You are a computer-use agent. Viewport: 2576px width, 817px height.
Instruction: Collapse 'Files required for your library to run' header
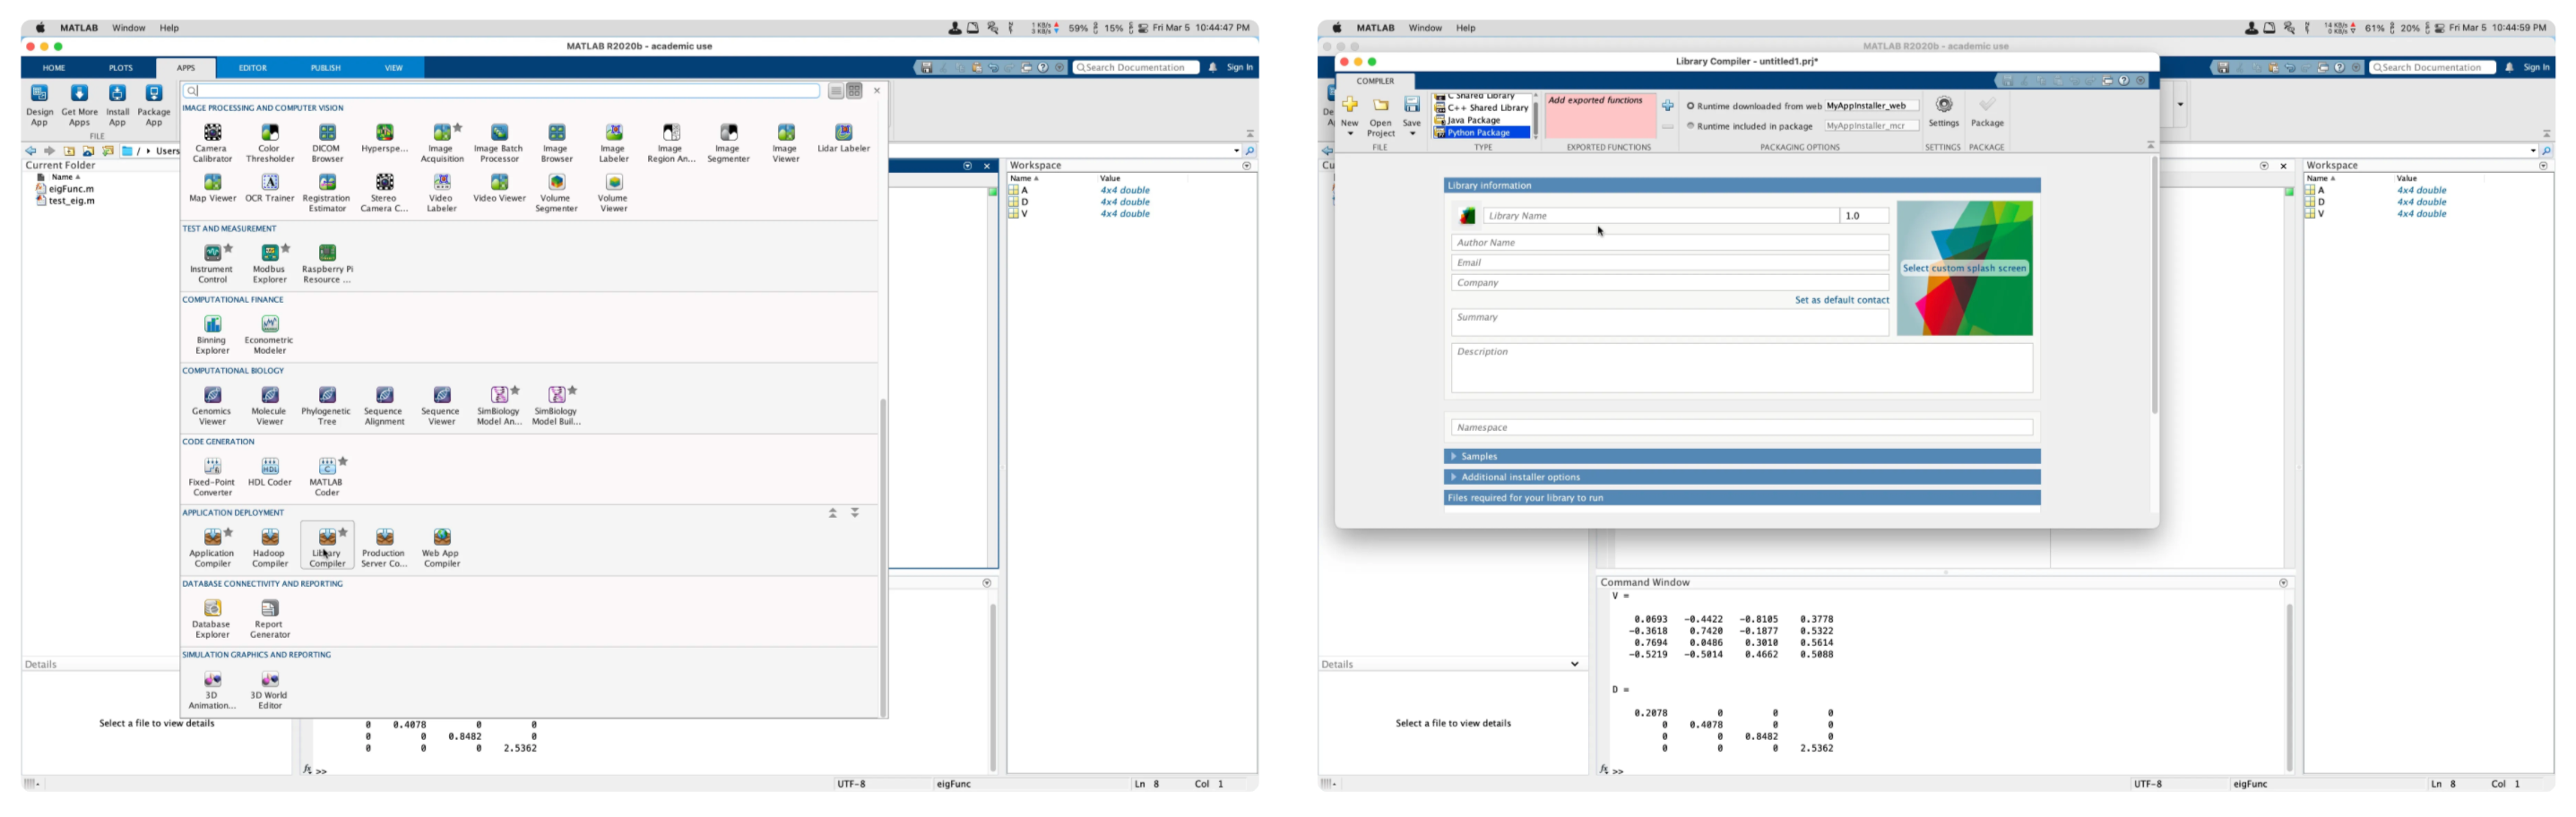click(x=1741, y=497)
